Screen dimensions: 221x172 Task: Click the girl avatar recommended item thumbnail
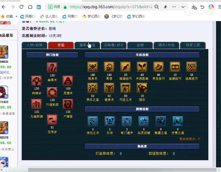point(4,92)
